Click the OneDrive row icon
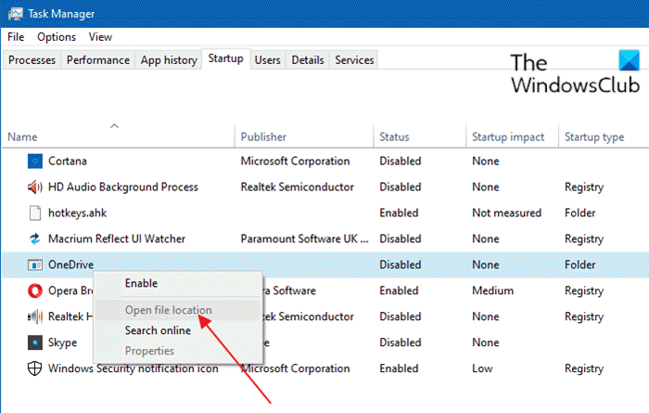 35,265
